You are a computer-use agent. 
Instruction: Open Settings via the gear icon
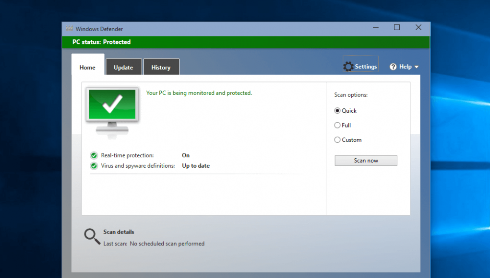pos(348,67)
